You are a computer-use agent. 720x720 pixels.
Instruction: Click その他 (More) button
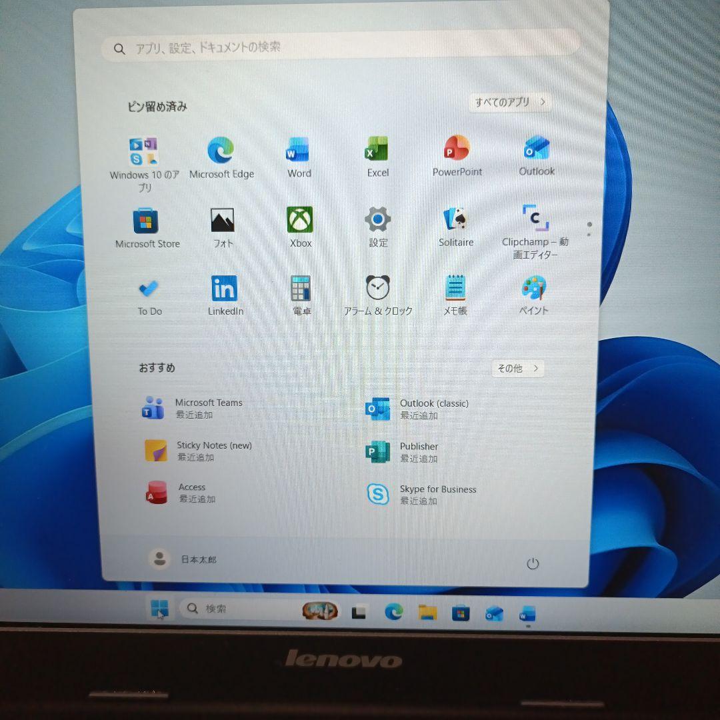pos(517,368)
